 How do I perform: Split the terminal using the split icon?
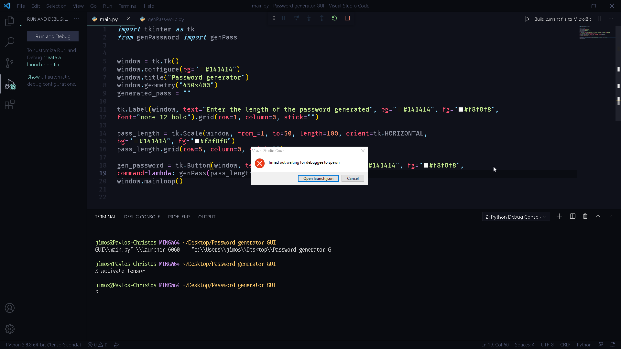coord(572,216)
